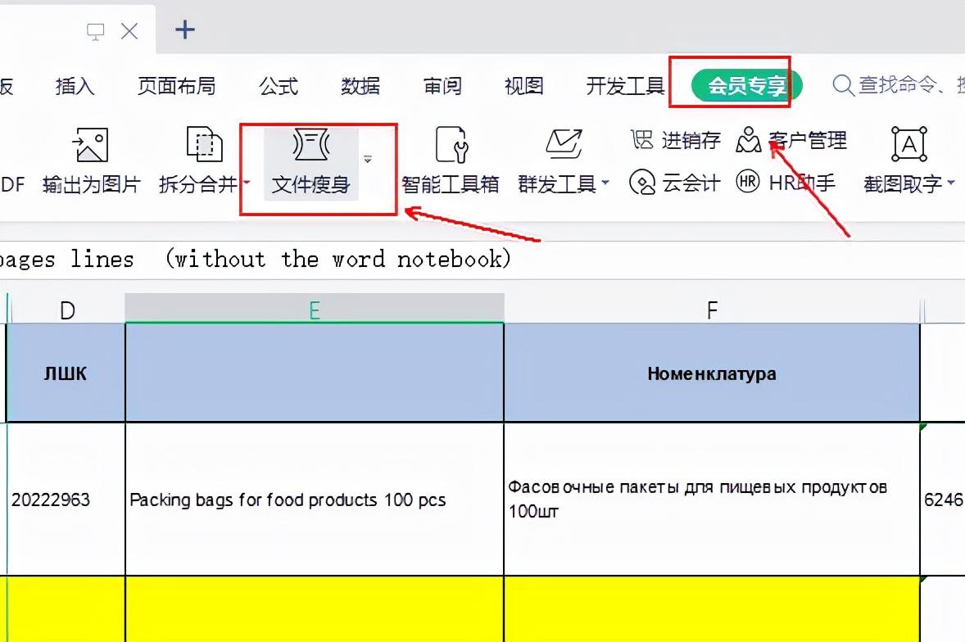Click the Mass Send tool (群发工具) icon

[564, 144]
